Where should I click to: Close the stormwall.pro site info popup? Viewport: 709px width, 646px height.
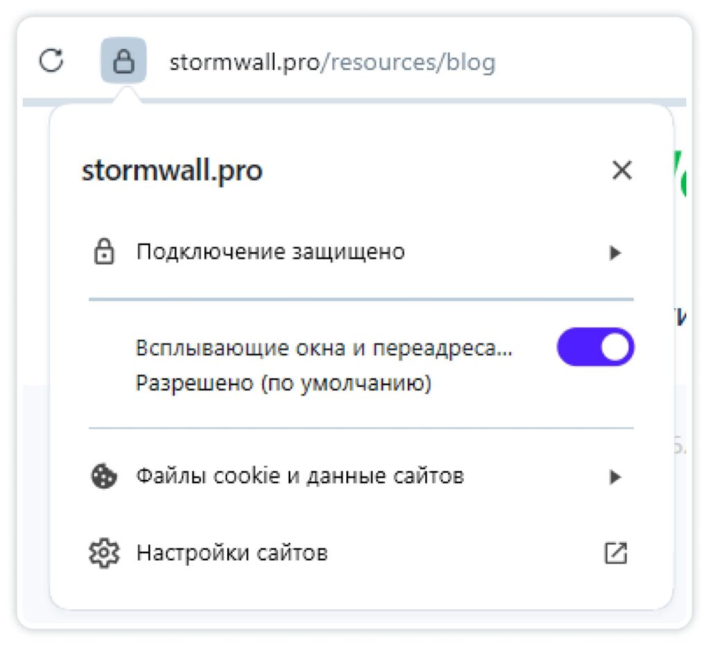[x=622, y=170]
